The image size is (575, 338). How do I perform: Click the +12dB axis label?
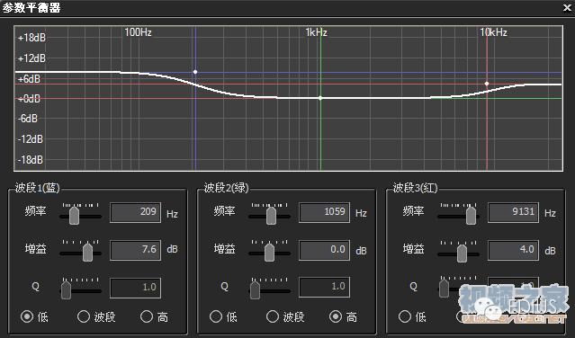(31, 58)
